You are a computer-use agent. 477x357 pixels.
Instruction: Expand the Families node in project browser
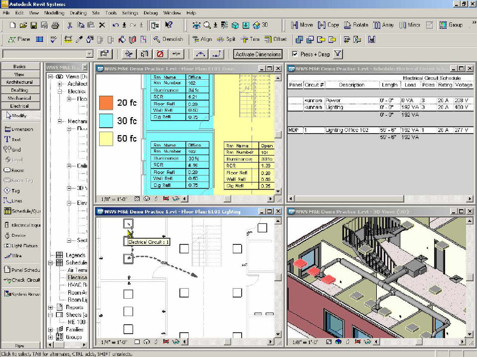coord(50,330)
